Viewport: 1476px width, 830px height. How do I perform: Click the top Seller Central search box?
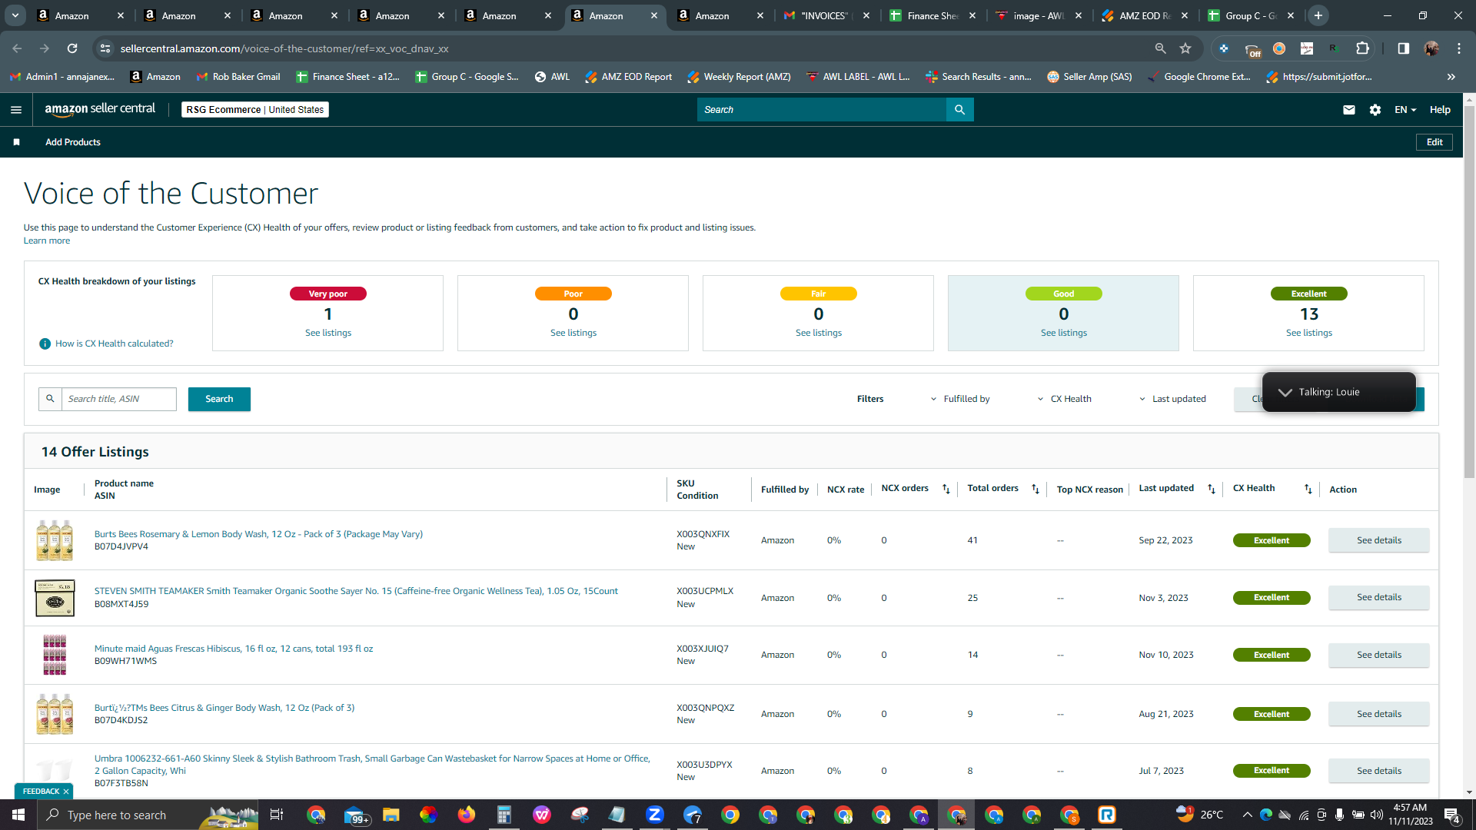(822, 110)
